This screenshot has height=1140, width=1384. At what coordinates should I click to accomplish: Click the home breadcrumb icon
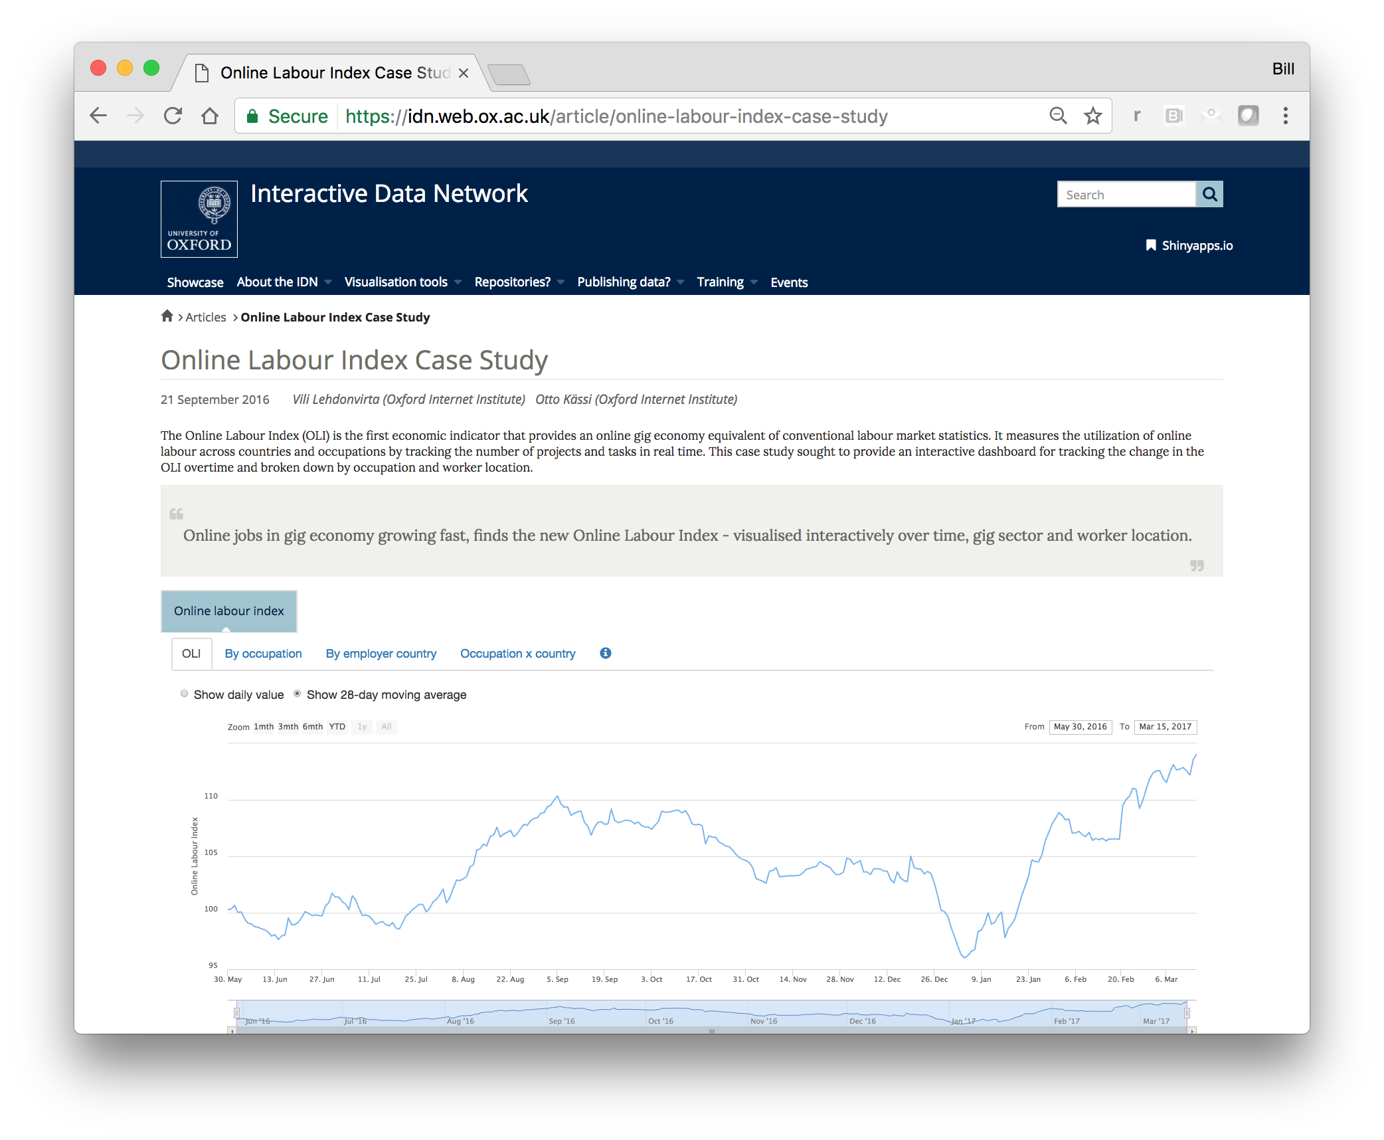tap(167, 316)
